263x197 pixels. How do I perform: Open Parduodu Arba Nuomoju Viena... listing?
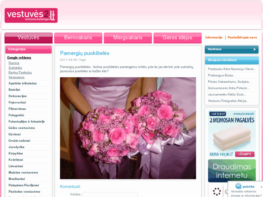tap(232, 69)
